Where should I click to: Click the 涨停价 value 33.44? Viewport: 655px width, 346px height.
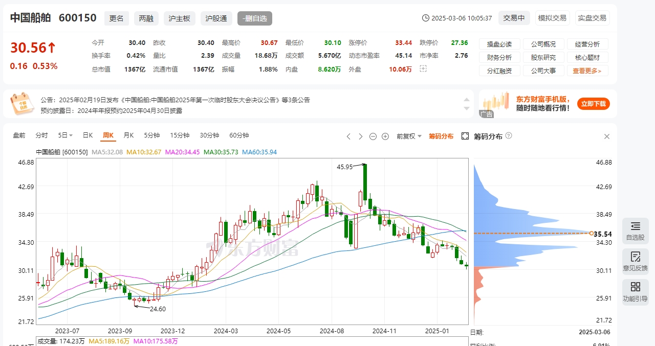[403, 42]
